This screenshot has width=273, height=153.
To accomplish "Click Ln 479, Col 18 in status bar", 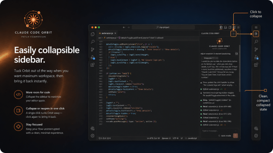I will point(153,138).
